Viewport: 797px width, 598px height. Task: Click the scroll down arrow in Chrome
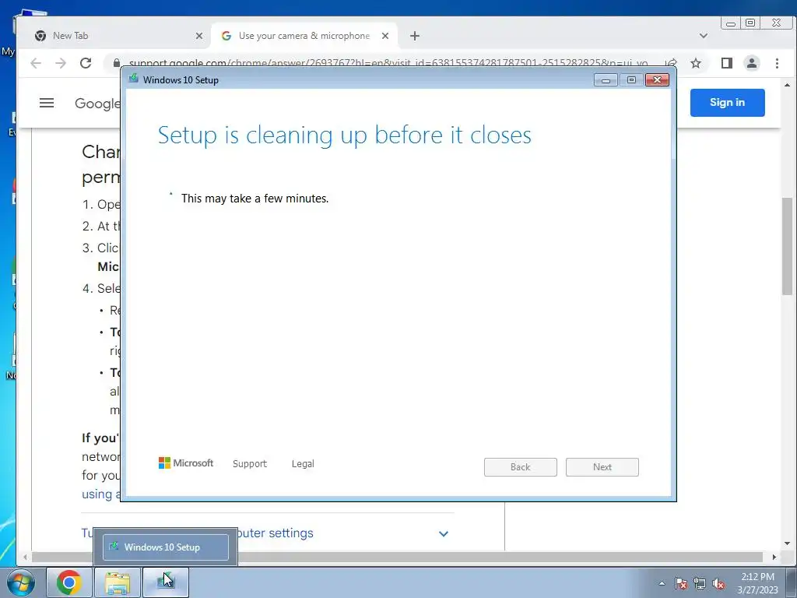tap(788, 543)
